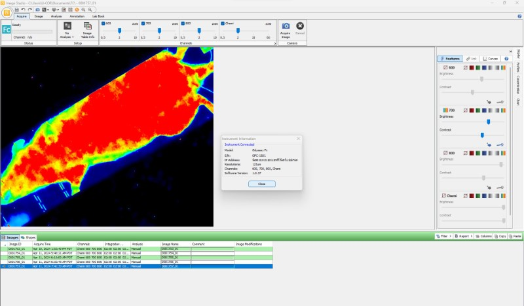Choose blue color for the 700 channel
524x306 pixels.
484,110
